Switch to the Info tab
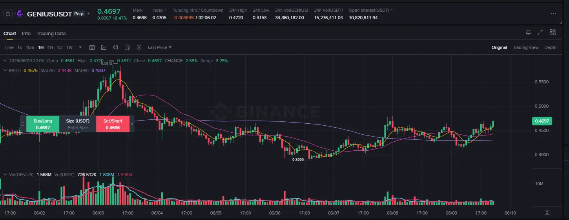Image resolution: width=569 pixels, height=220 pixels. click(x=26, y=34)
